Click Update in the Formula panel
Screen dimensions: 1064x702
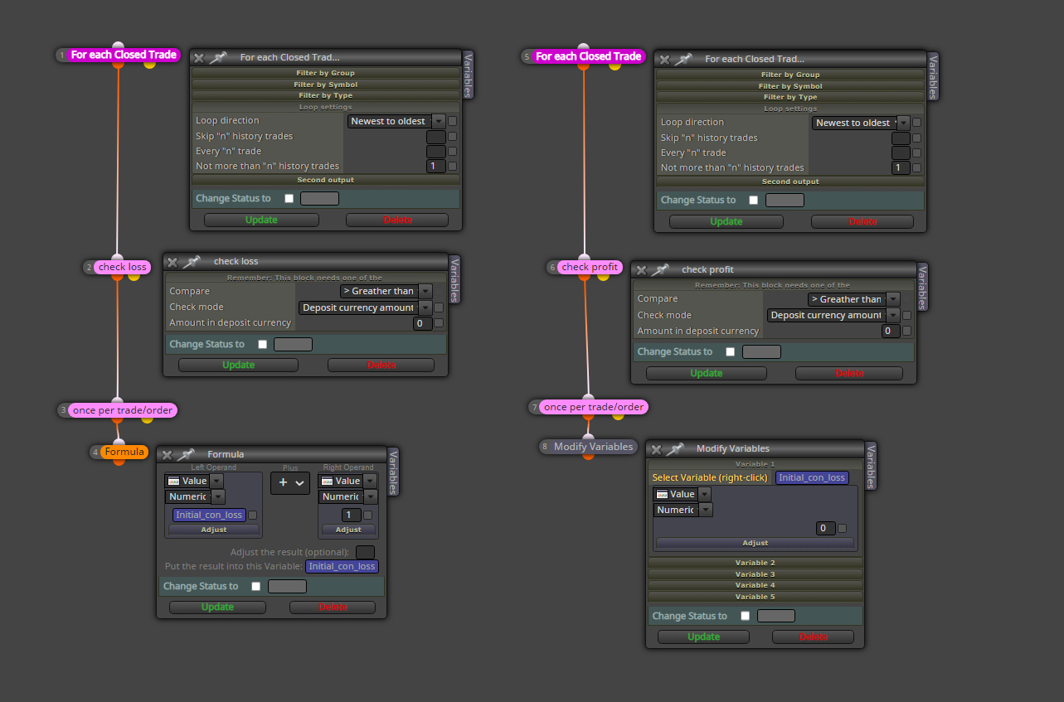coord(217,607)
